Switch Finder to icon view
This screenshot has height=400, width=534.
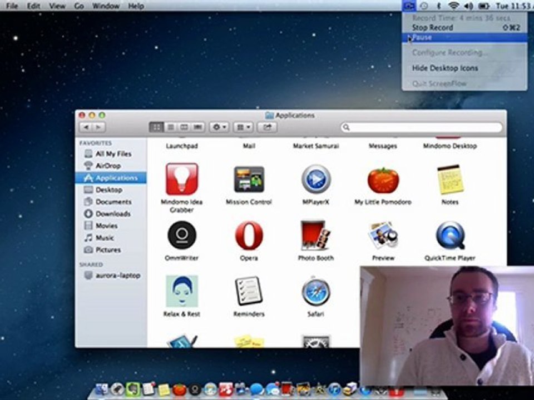(156, 127)
